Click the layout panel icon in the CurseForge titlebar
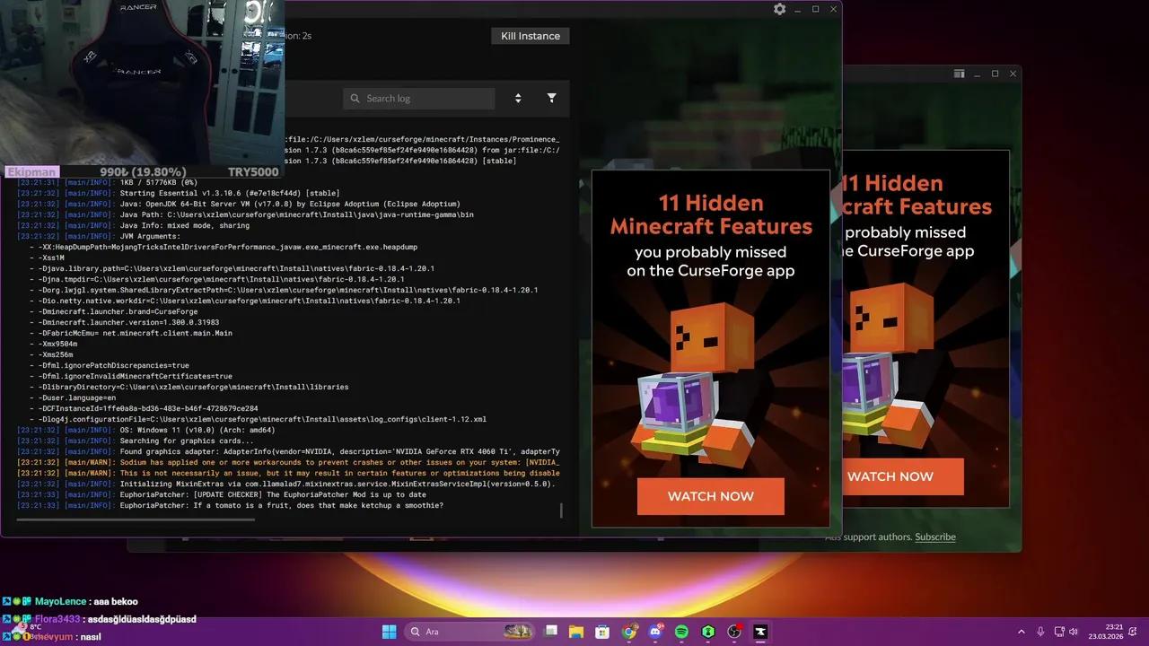Image resolution: width=1149 pixels, height=646 pixels. (959, 74)
